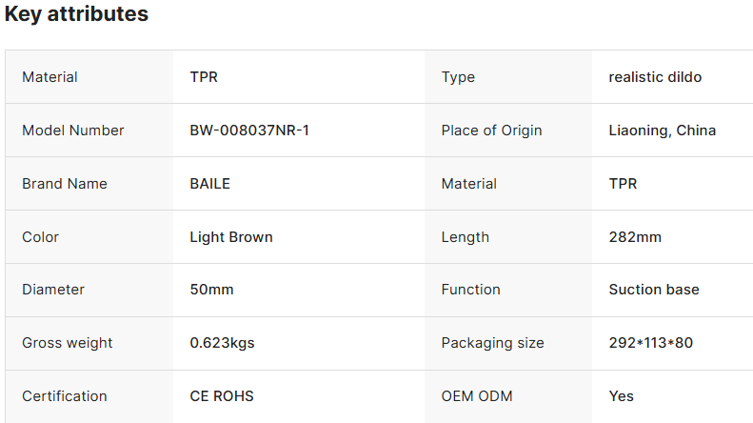The image size is (753, 423).
Task: Click the Model Number label
Action: point(73,131)
